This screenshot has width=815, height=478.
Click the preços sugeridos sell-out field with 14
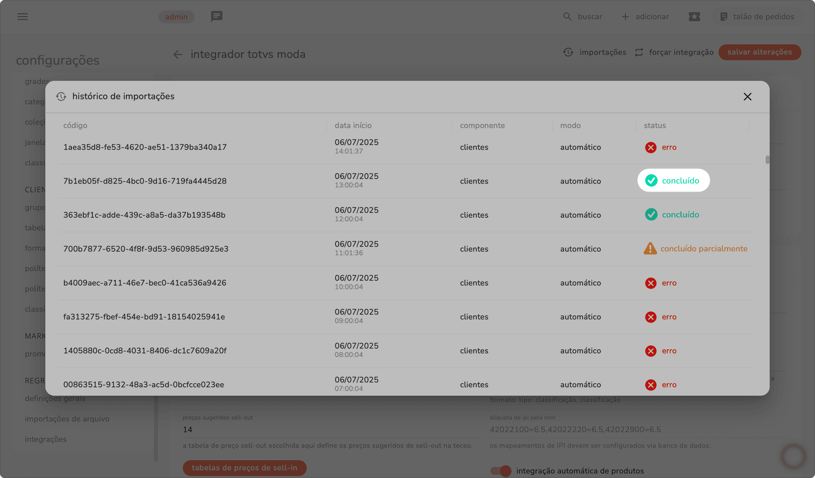tap(331, 429)
